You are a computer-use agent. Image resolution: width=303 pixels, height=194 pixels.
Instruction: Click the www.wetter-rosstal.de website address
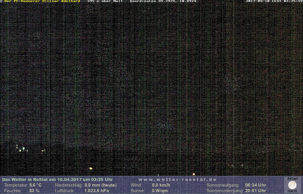pos(178,180)
